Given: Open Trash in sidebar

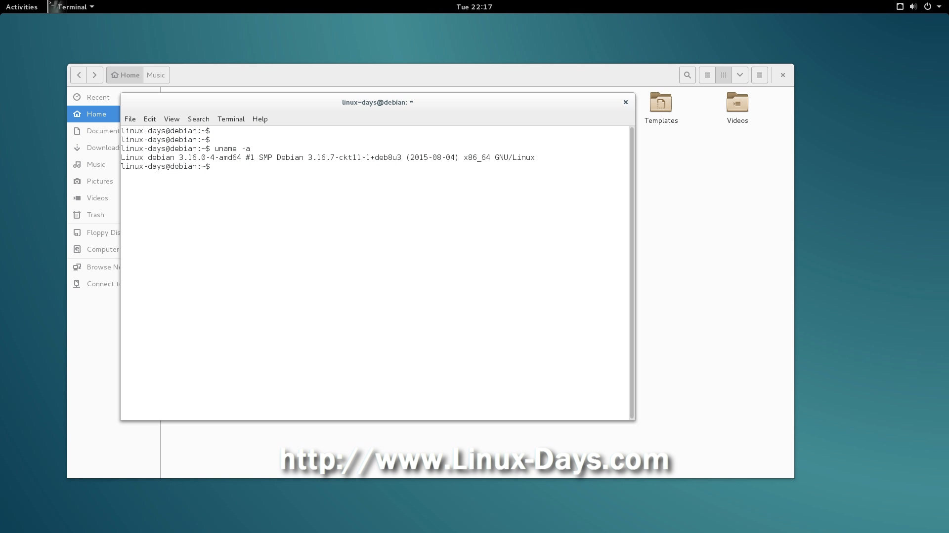Looking at the screenshot, I should (94, 215).
